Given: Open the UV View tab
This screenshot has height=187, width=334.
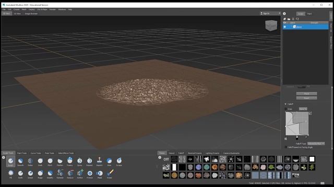Looking at the screenshot, I should tap(17, 14).
